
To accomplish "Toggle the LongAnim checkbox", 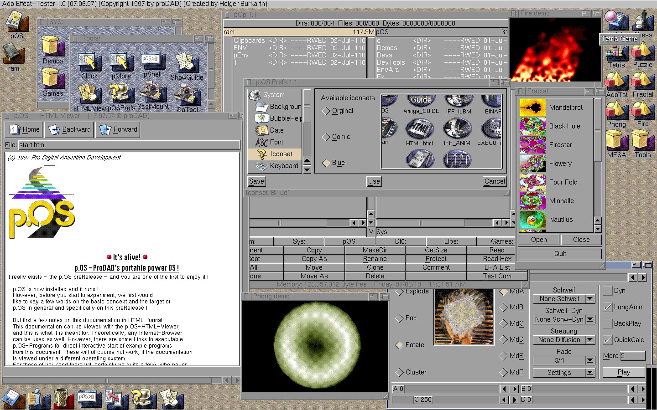I will [x=607, y=307].
